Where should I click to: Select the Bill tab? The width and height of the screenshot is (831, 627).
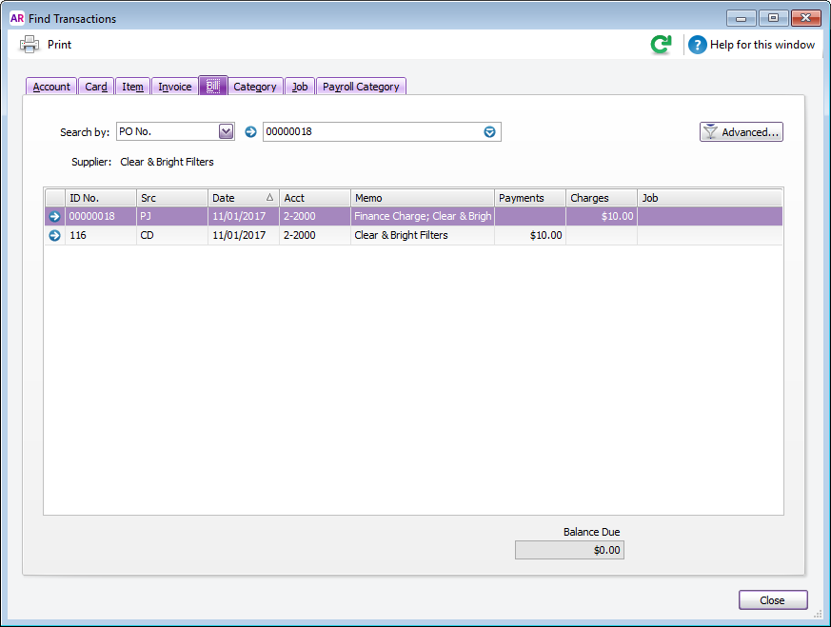[213, 86]
